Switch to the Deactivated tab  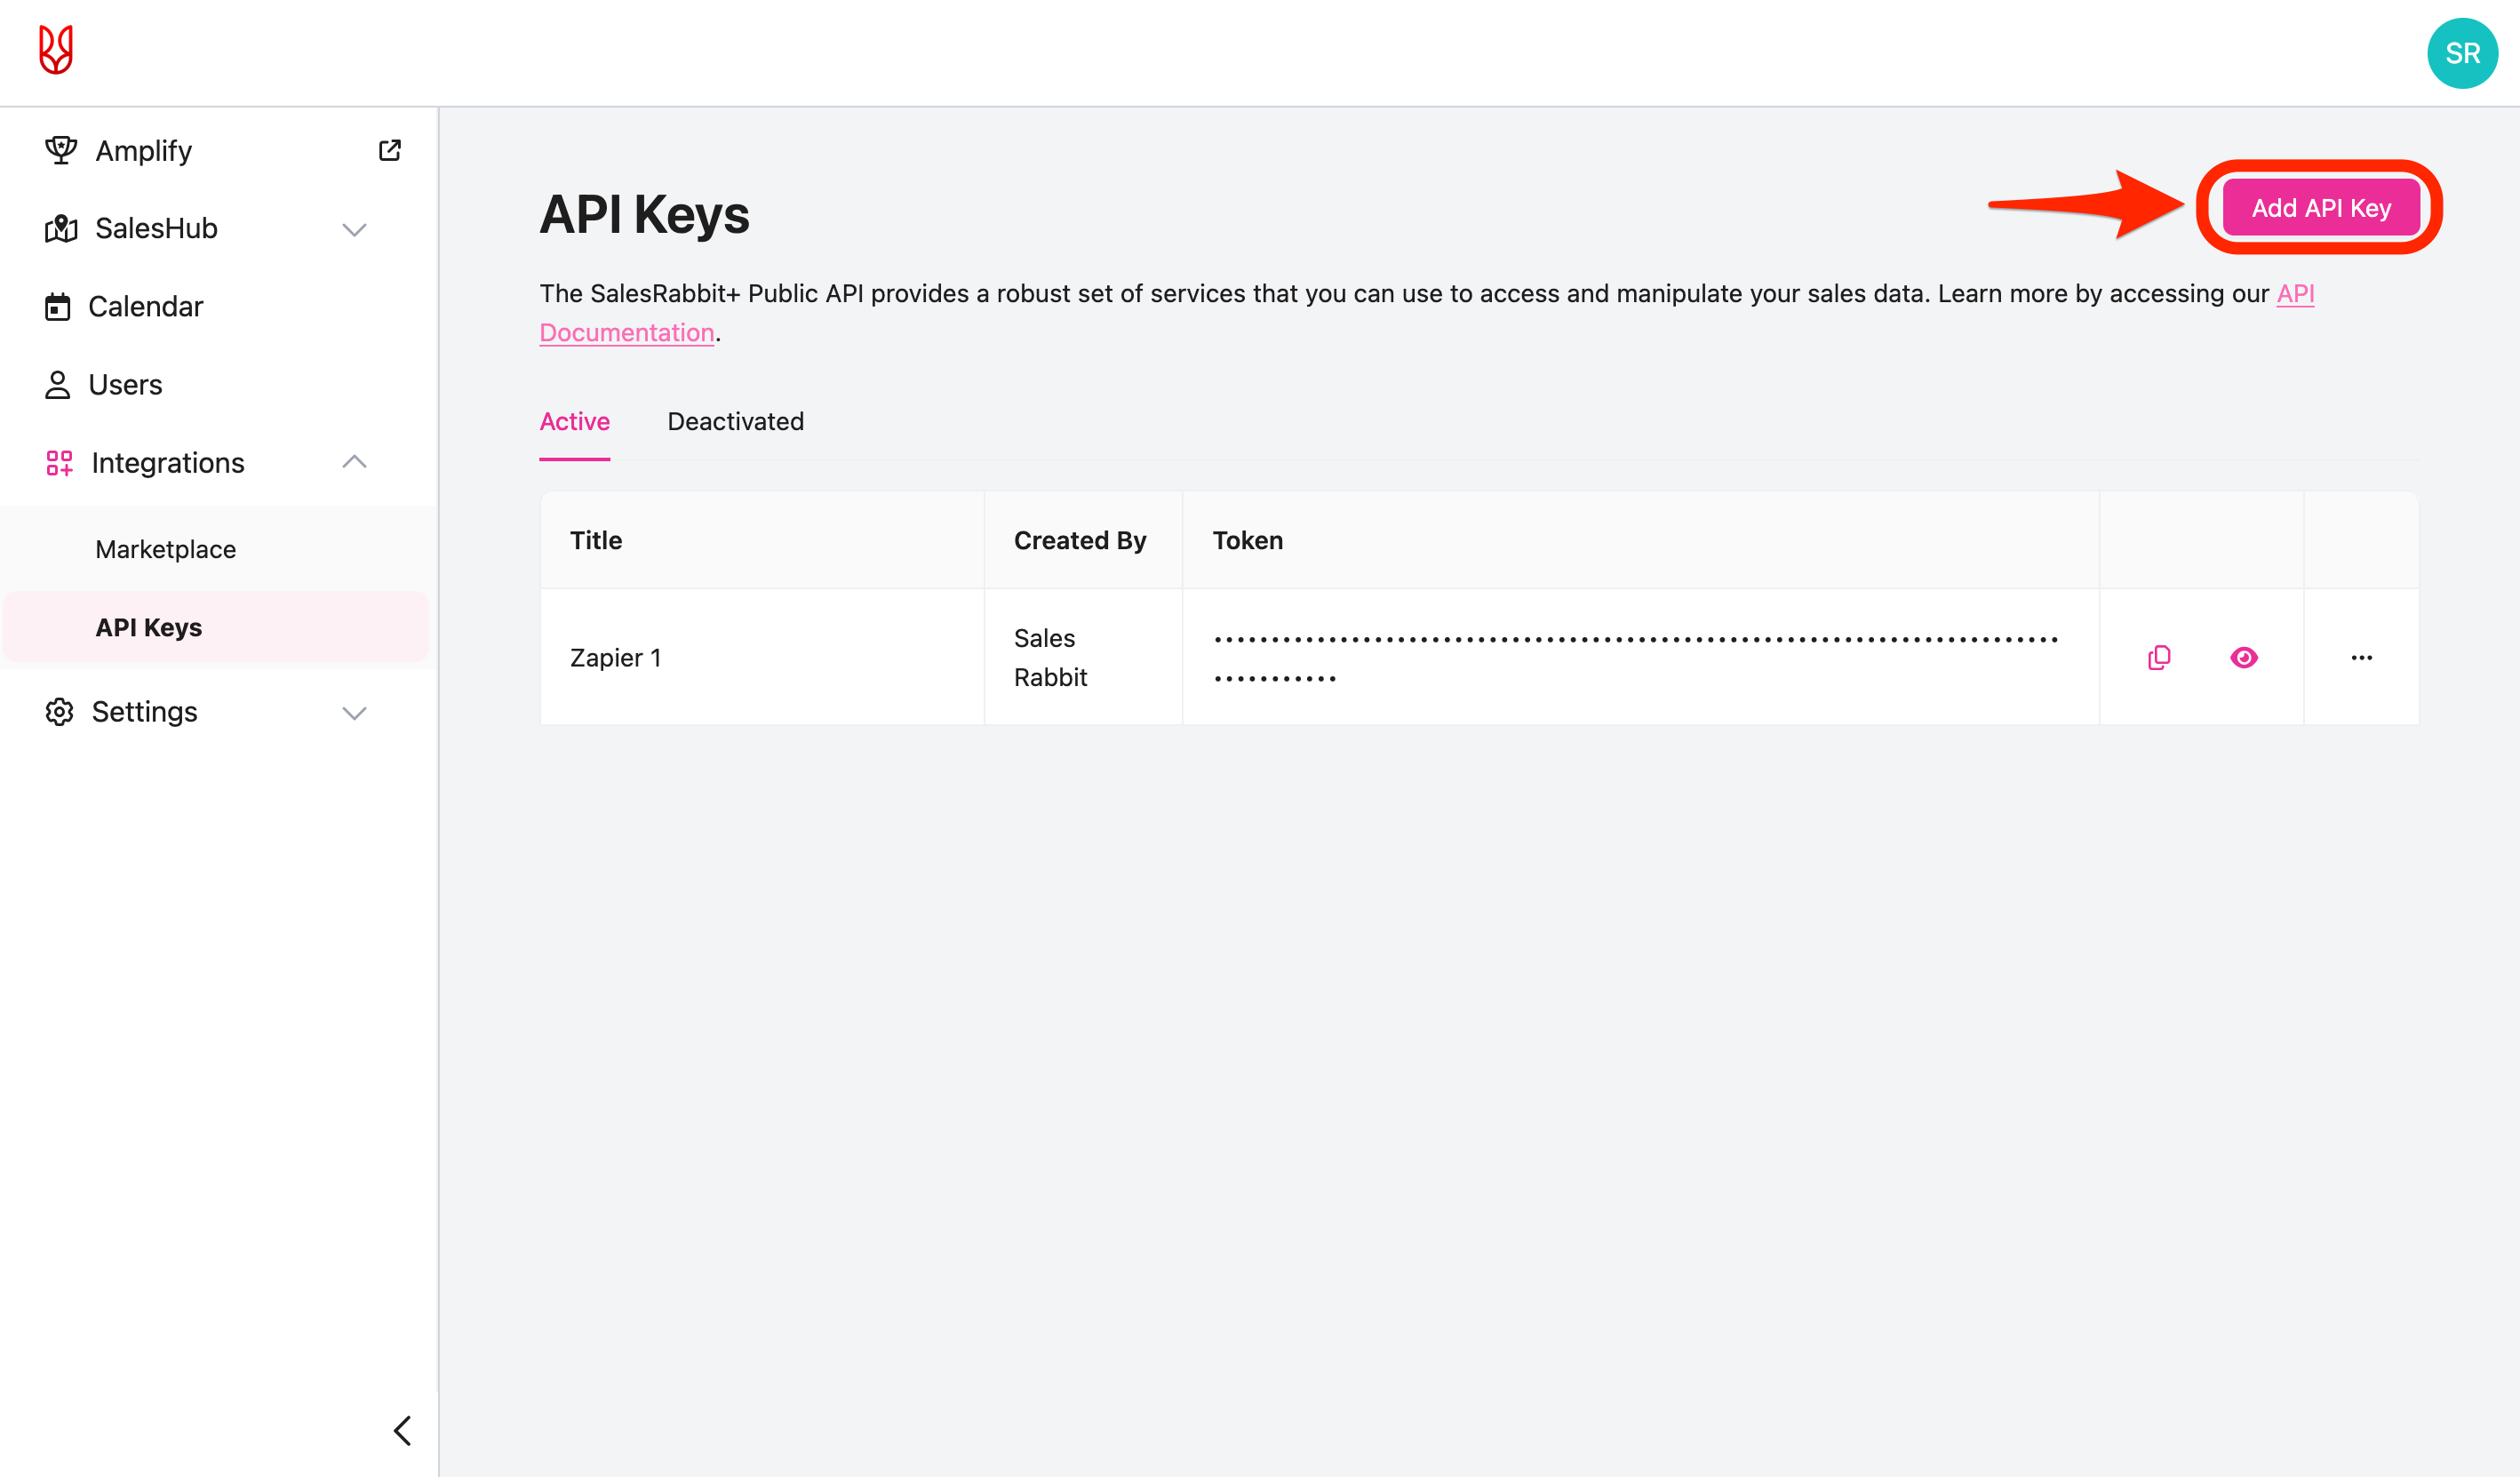735,421
